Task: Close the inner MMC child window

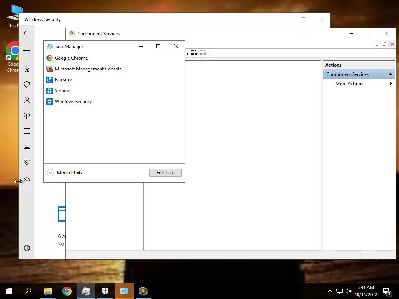Action: click(x=392, y=44)
